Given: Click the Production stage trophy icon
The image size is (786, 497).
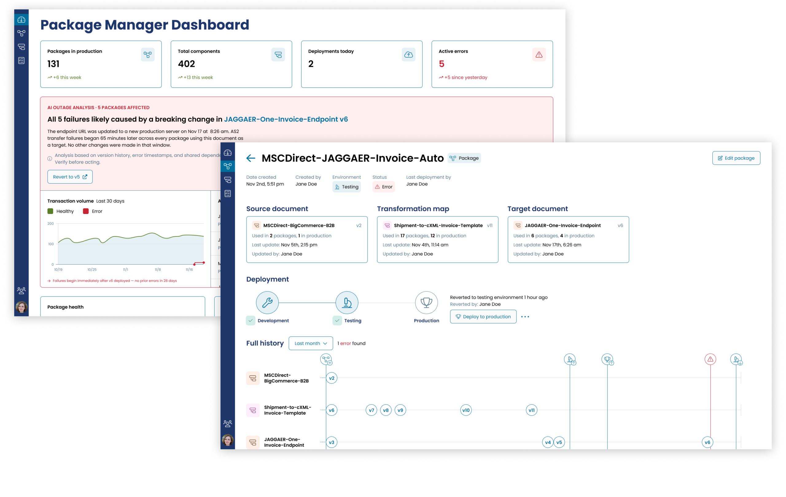Looking at the screenshot, I should 426,302.
